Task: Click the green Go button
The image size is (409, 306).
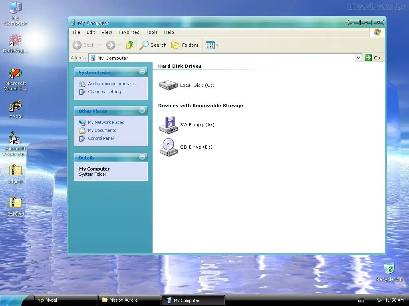Action: click(373, 58)
